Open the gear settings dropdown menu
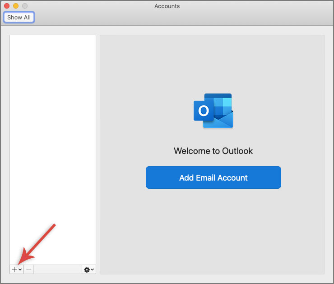334x284 pixels. [x=89, y=270]
